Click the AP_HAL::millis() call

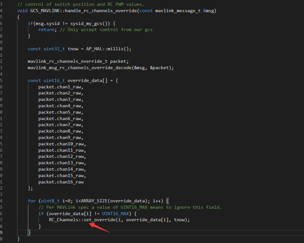point(107,49)
